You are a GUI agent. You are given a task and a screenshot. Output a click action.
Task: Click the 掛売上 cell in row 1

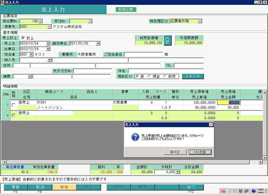[27, 102]
